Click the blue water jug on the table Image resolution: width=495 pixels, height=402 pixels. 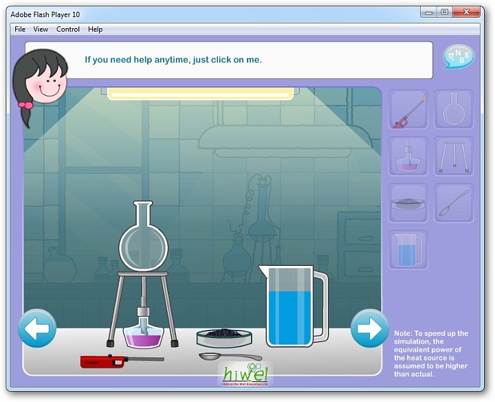(290, 307)
